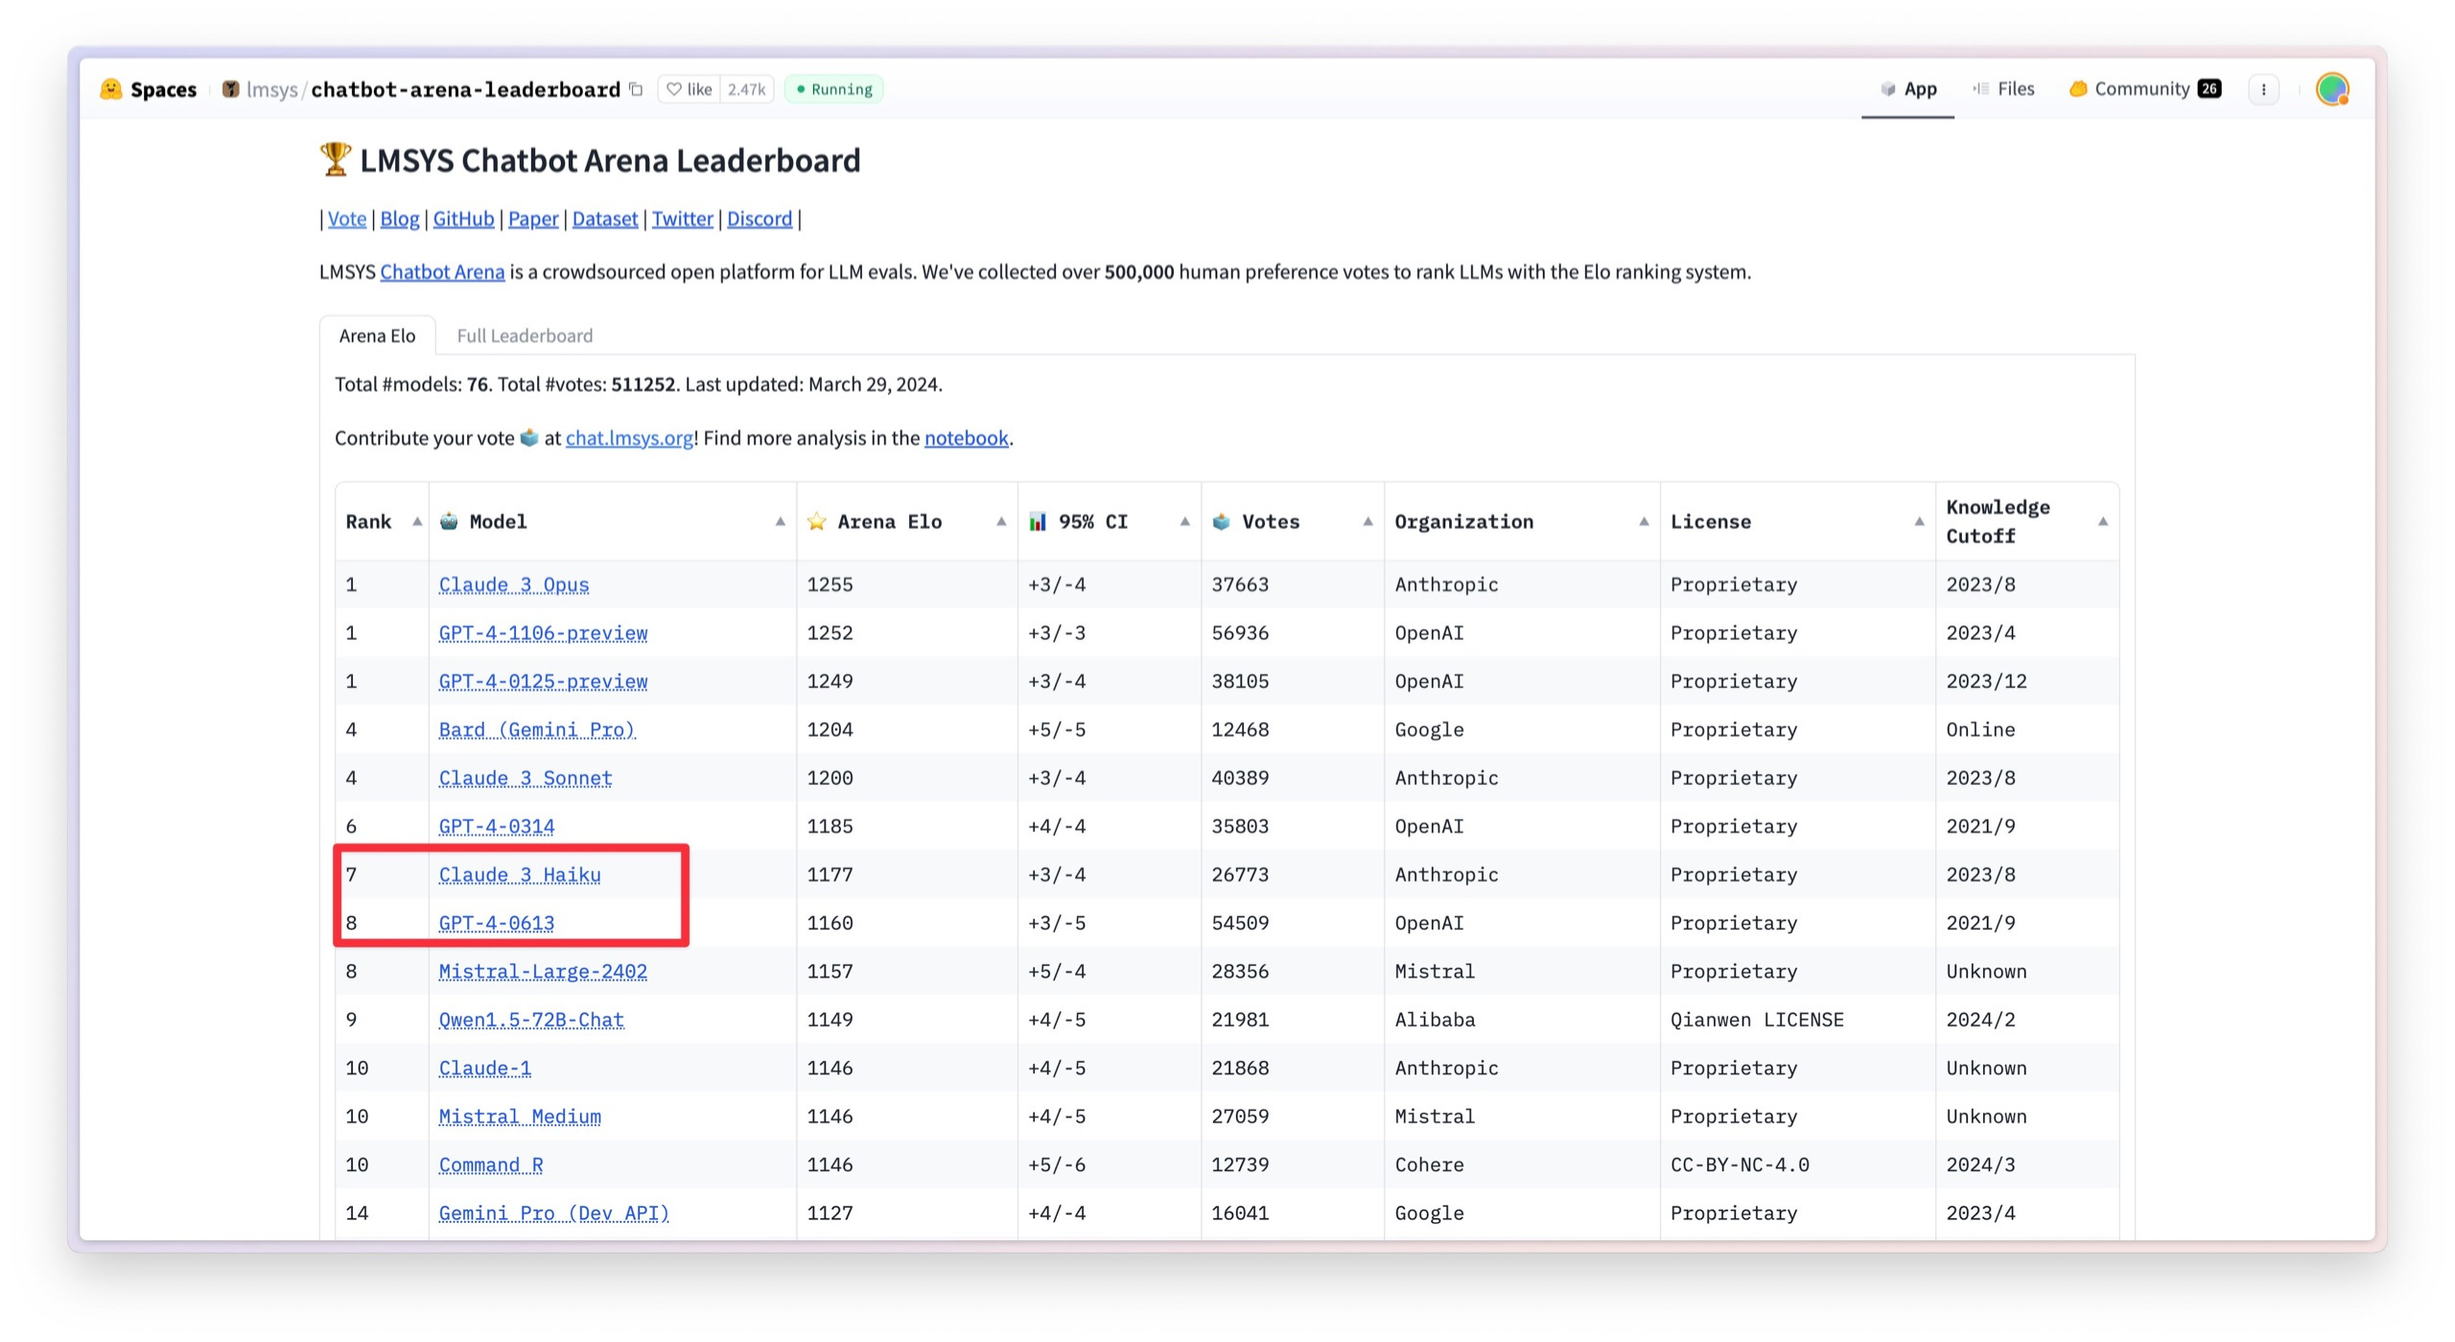
Task: Click the 2.47k like count
Action: [x=746, y=89]
